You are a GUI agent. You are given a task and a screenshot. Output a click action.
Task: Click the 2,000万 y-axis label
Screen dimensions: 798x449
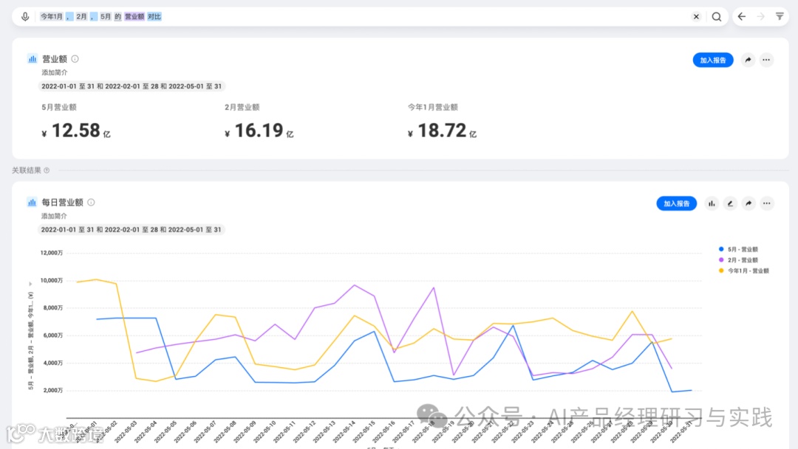coord(52,391)
